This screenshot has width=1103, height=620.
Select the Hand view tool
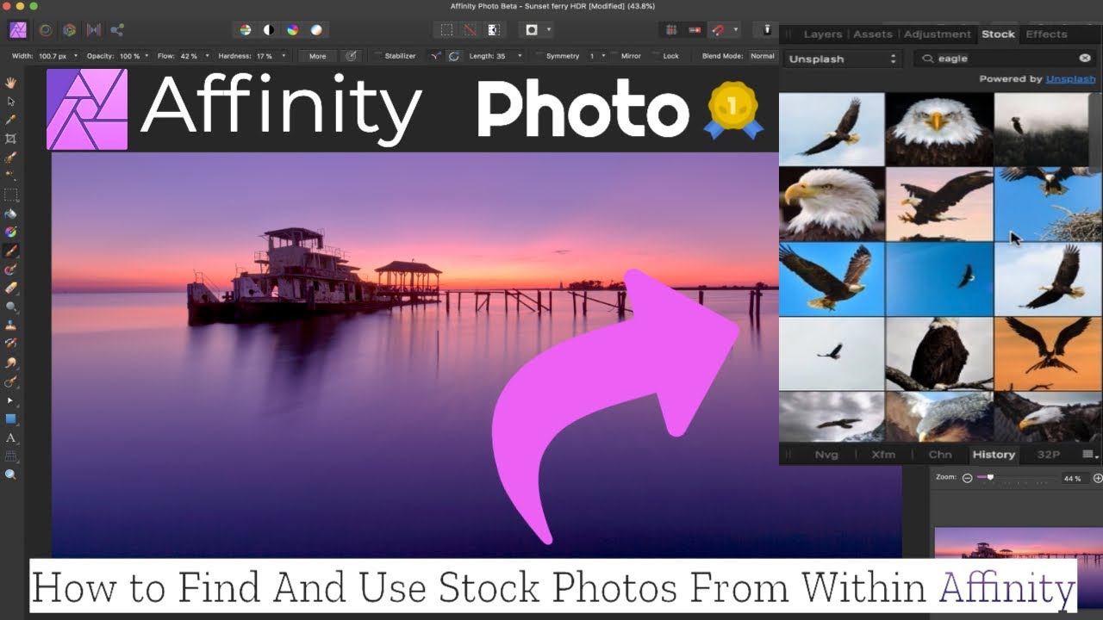[11, 83]
